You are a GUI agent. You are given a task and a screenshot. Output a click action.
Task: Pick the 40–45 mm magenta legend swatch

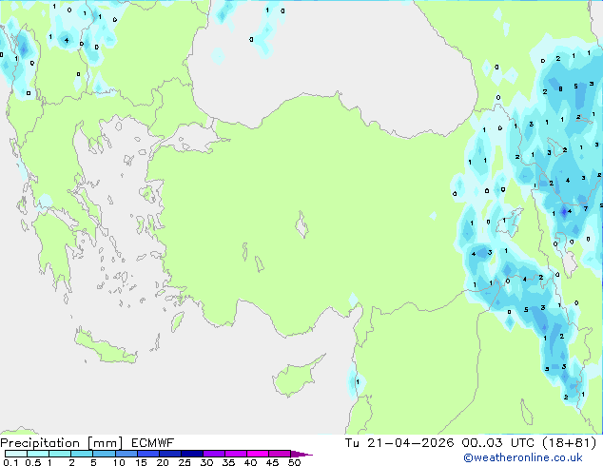click(x=258, y=454)
